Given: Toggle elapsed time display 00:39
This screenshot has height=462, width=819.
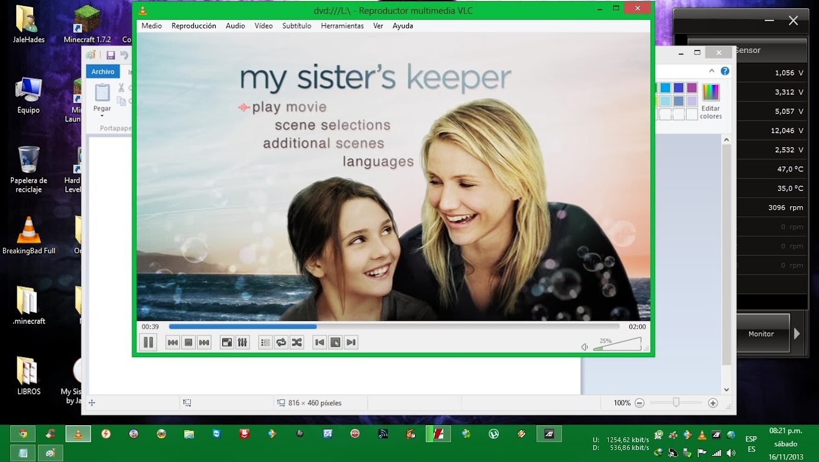Looking at the screenshot, I should [x=150, y=326].
